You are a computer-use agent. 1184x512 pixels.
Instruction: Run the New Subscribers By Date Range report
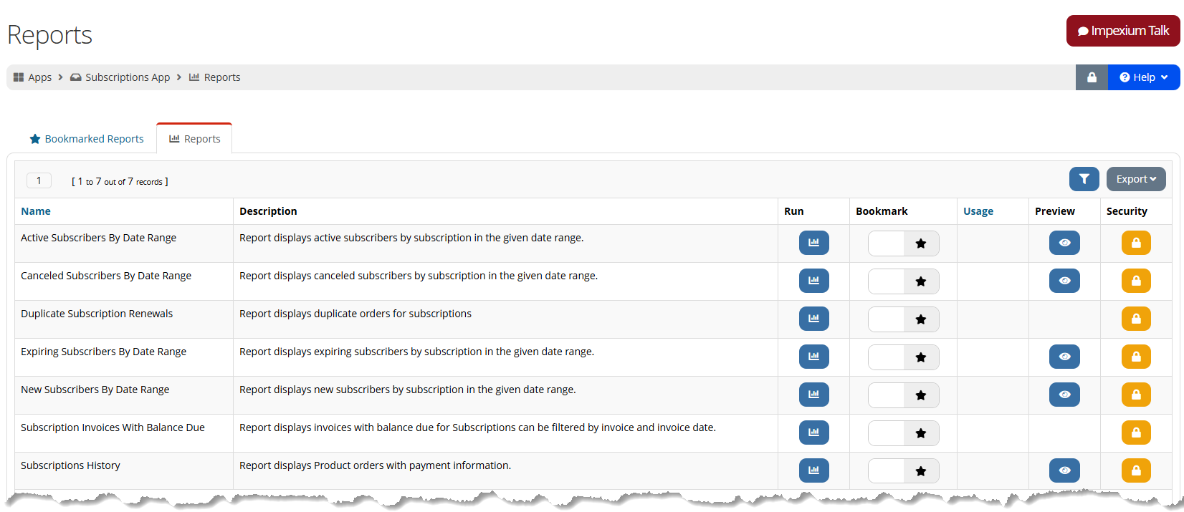pyautogui.click(x=813, y=395)
